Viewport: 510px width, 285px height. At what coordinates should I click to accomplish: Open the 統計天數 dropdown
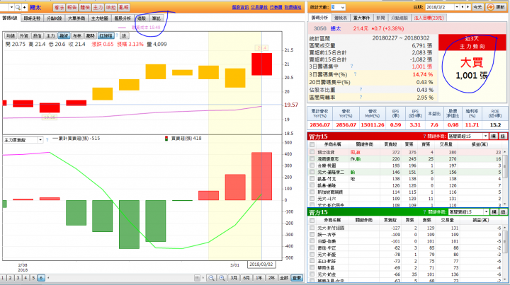343,7
